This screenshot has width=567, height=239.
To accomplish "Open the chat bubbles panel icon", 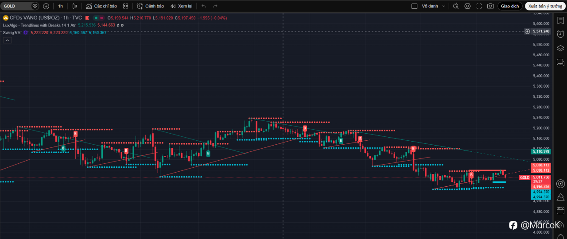I will point(560,62).
